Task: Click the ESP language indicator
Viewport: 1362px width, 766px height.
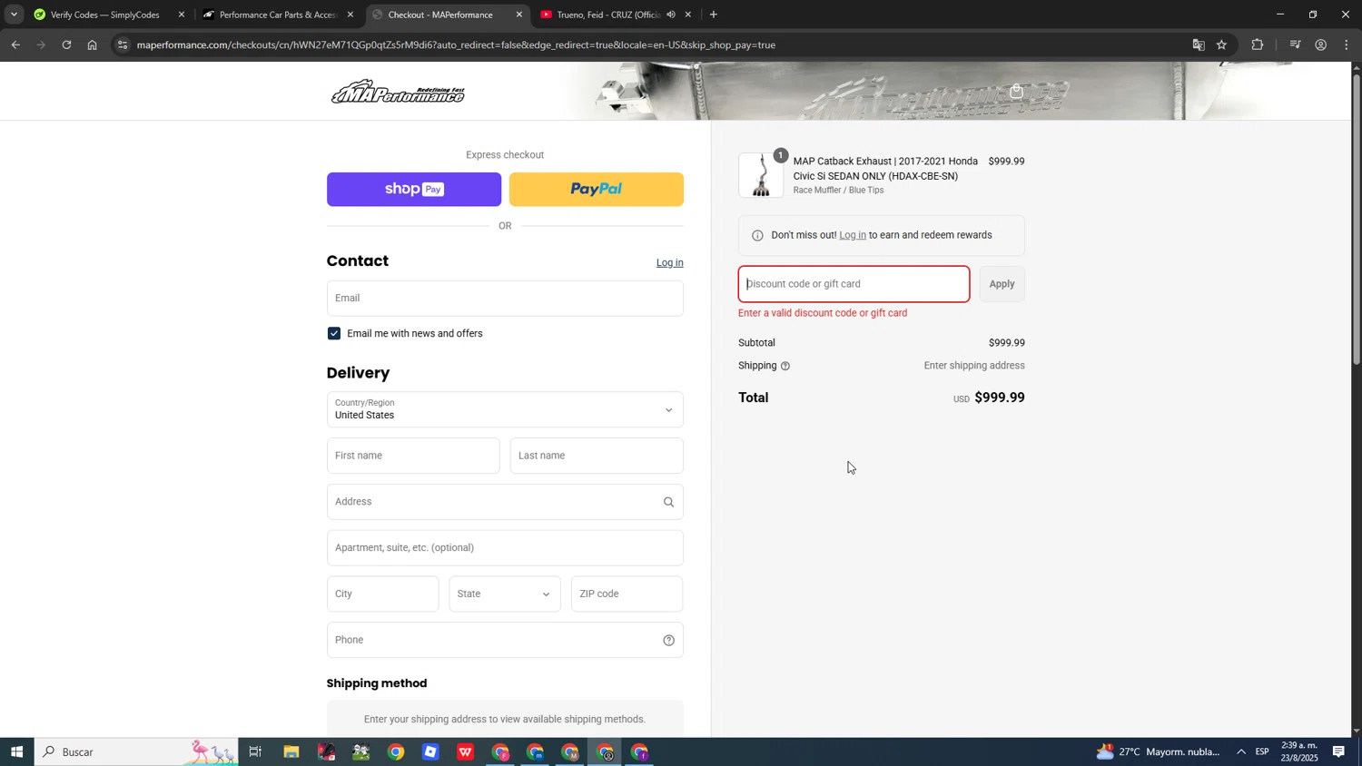Action: [x=1262, y=751]
